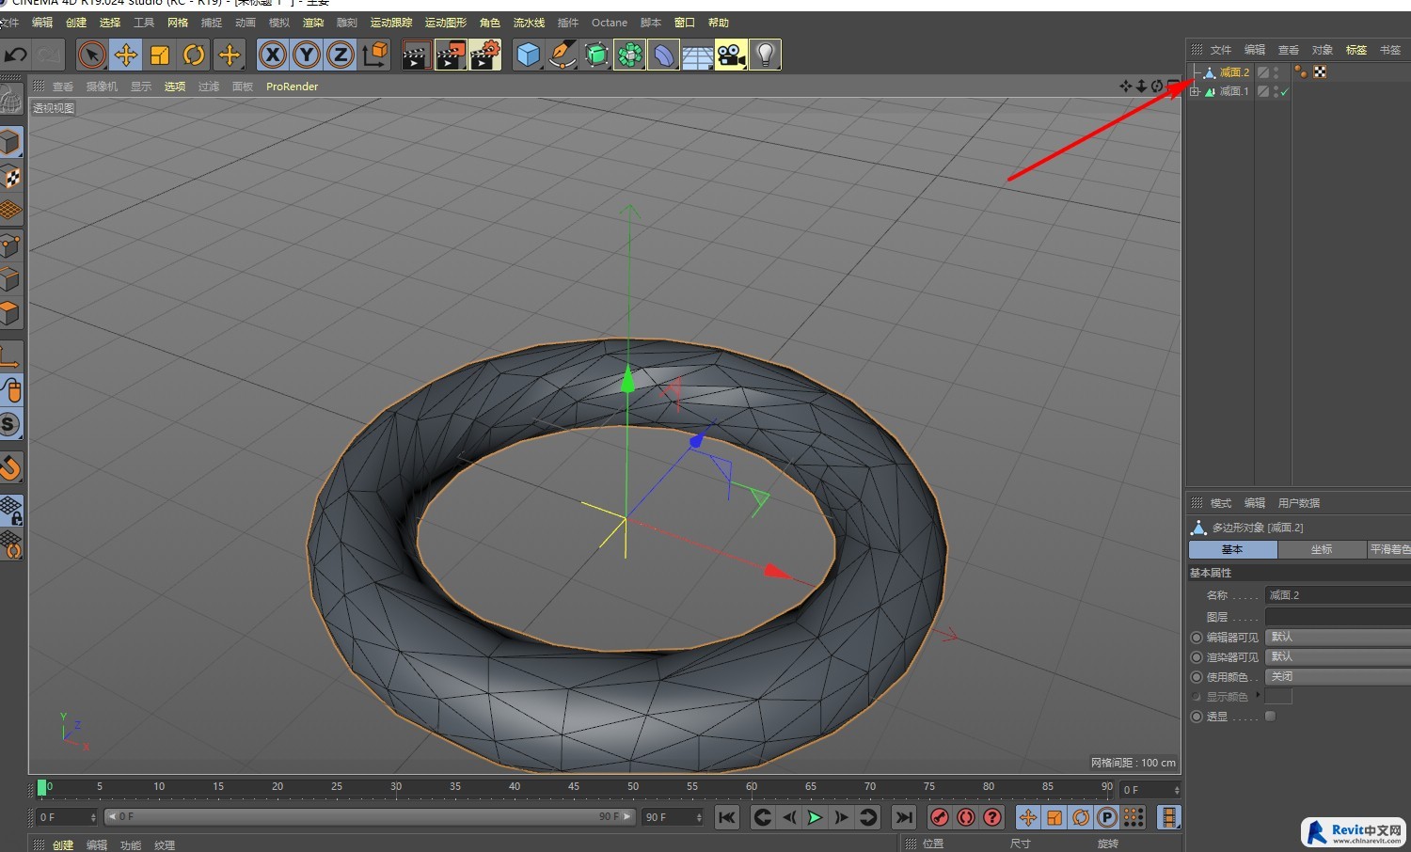The width and height of the screenshot is (1411, 852).
Task: Click the Camera object icon
Action: [x=732, y=55]
